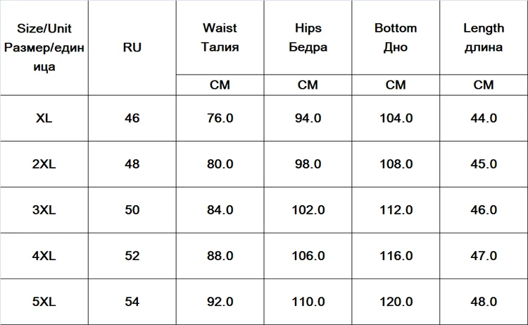Select the waist value 88.0

220,256
